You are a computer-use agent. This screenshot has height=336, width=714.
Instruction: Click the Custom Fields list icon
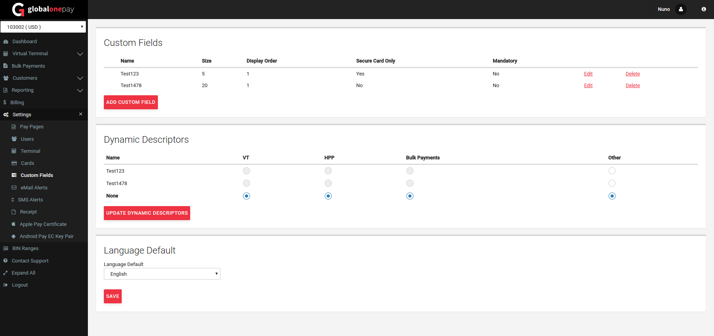coord(14,175)
